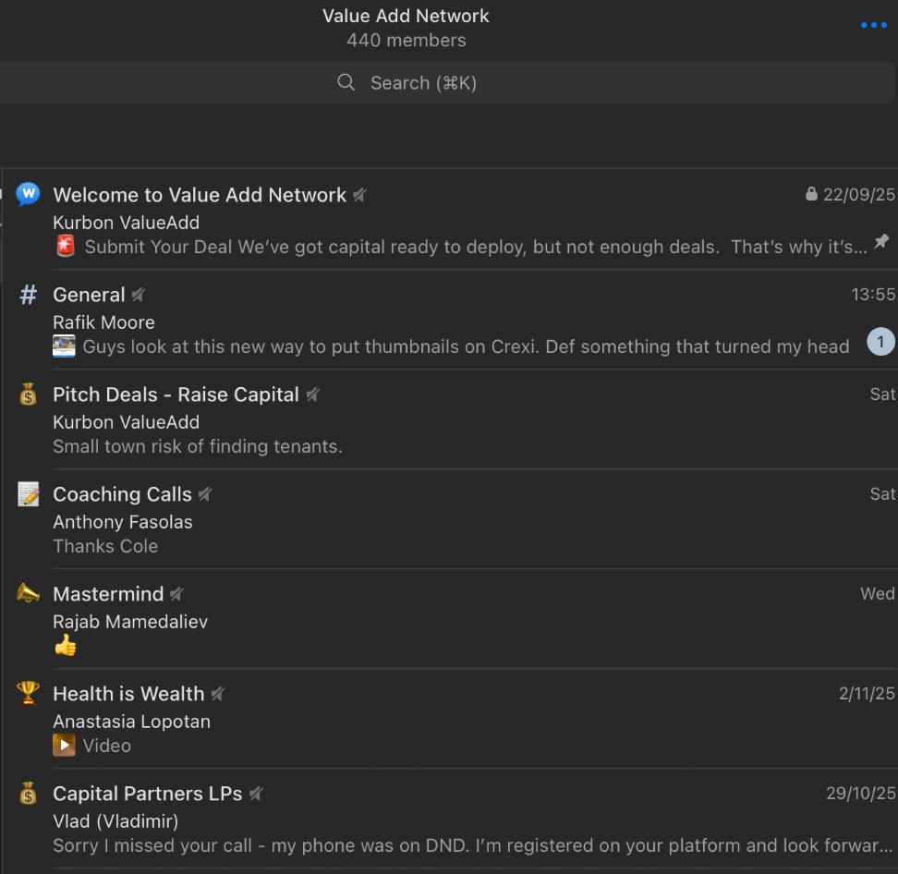Click the 'Thanks Cole' message preview
This screenshot has height=874, width=898.
click(x=105, y=546)
